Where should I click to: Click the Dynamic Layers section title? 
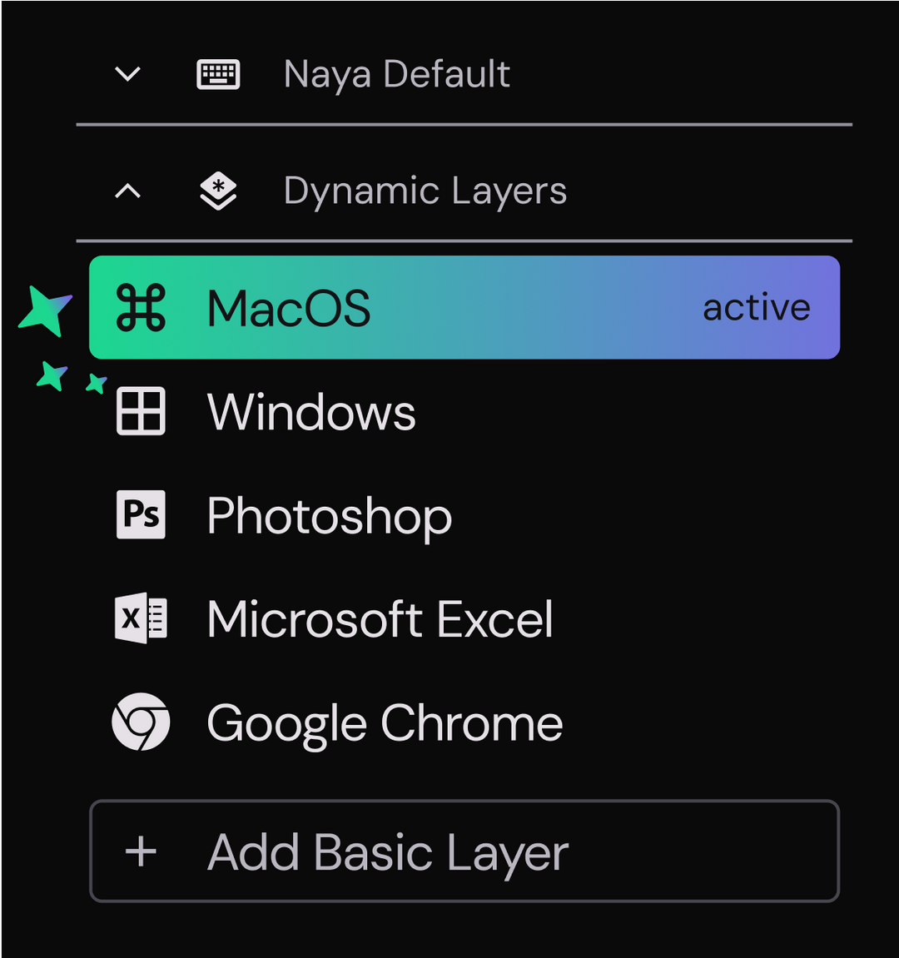pyautogui.click(x=425, y=191)
